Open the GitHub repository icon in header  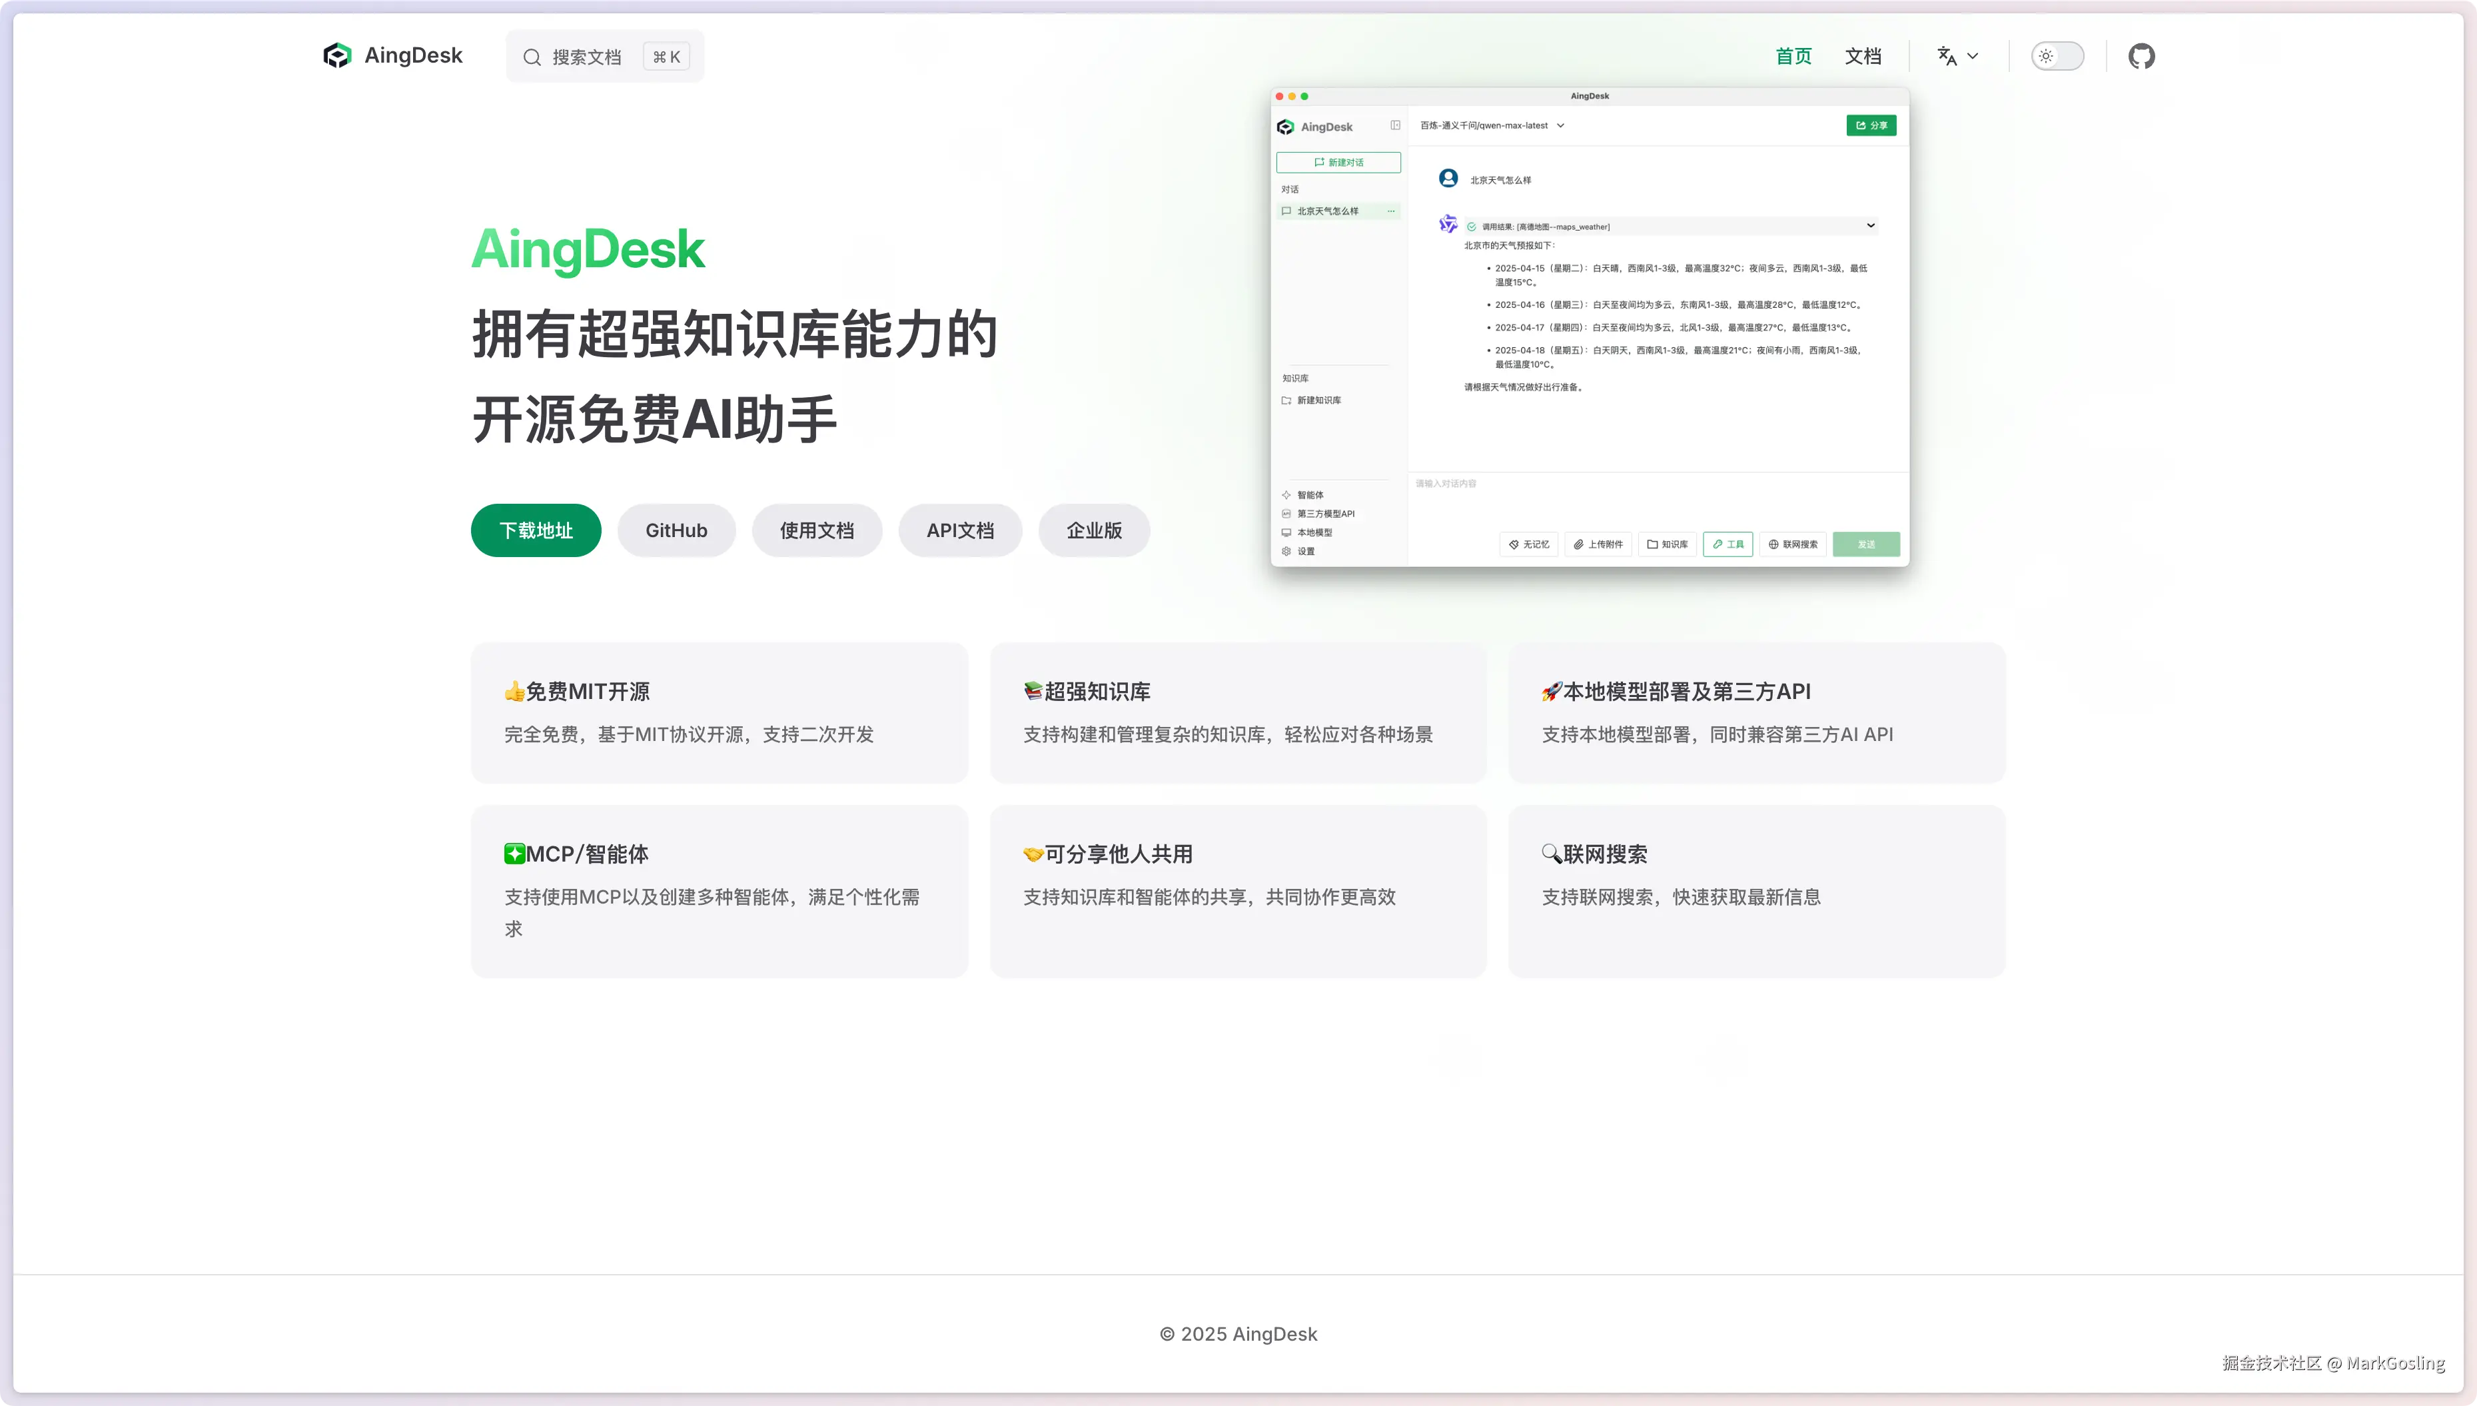[x=2141, y=56]
